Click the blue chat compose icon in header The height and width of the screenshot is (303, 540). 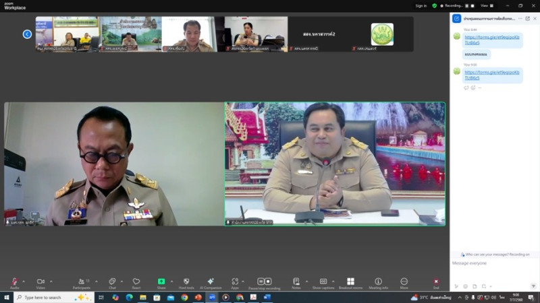pyautogui.click(x=457, y=19)
